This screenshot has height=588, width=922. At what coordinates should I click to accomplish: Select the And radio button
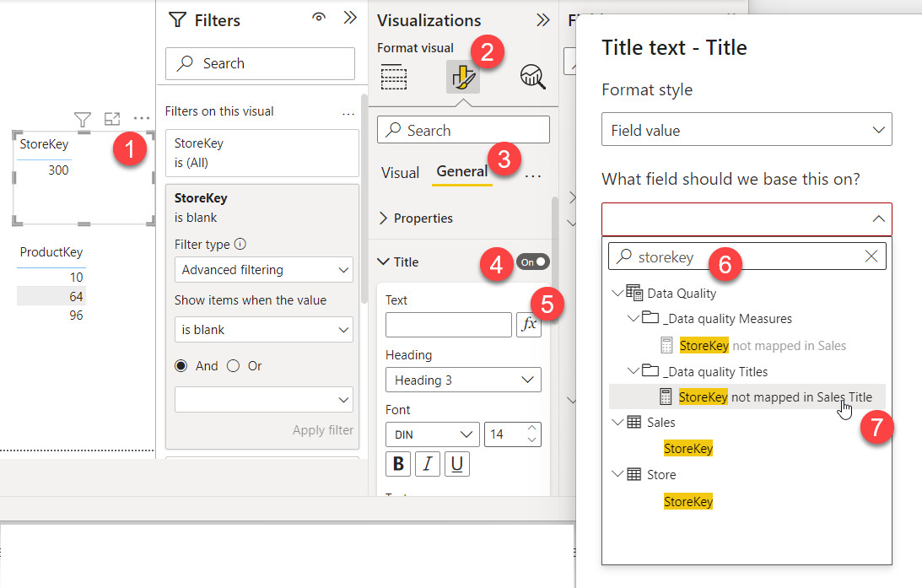pos(181,366)
